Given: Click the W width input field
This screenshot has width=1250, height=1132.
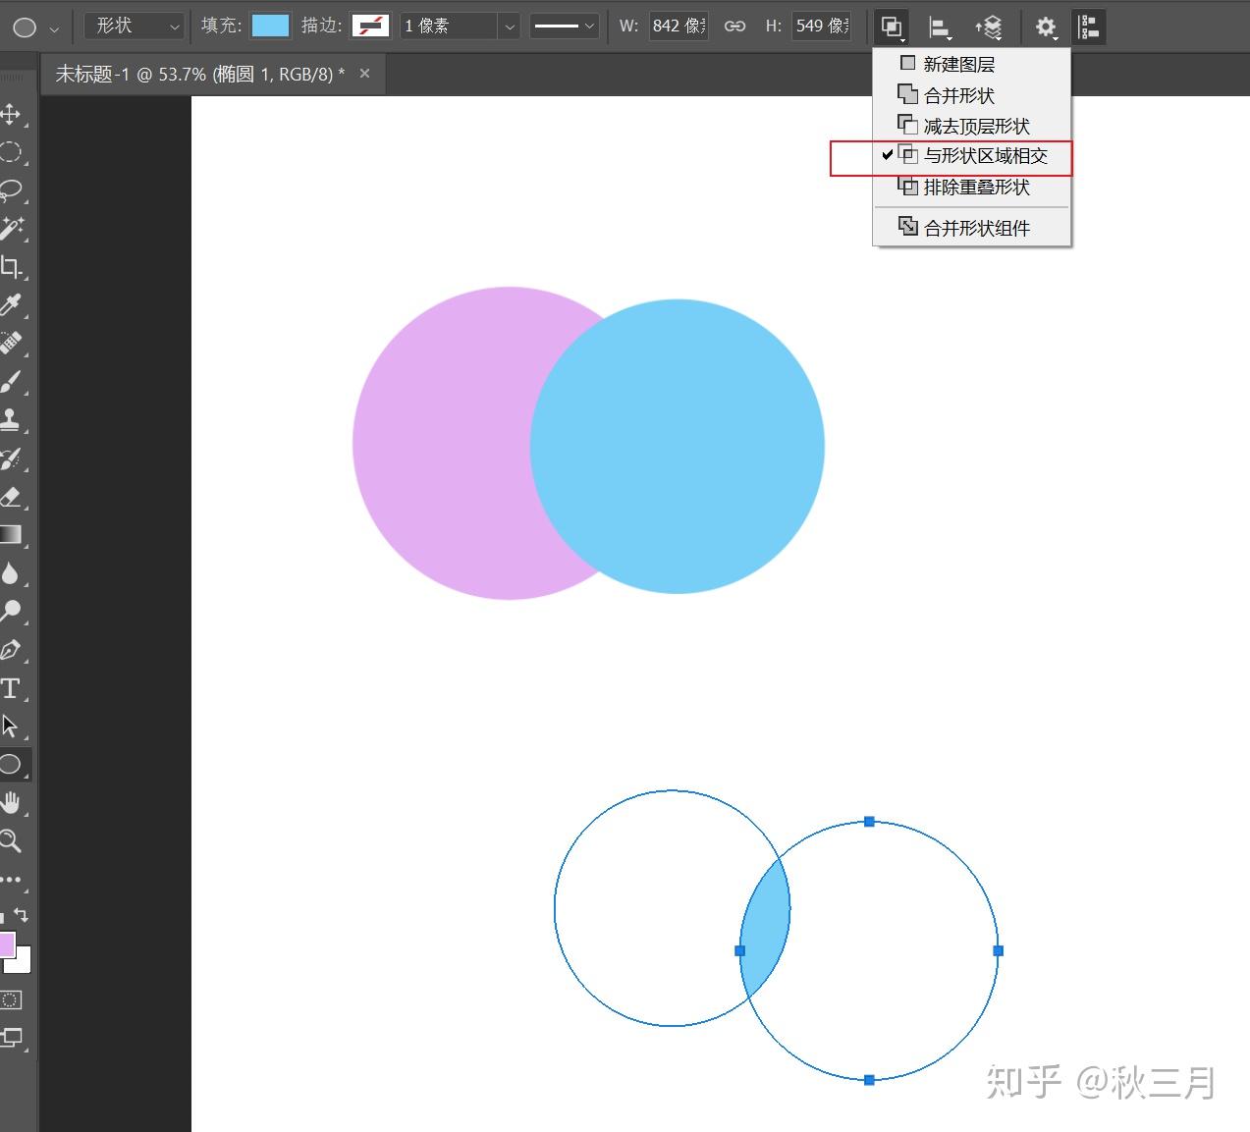Looking at the screenshot, I should pyautogui.click(x=678, y=27).
